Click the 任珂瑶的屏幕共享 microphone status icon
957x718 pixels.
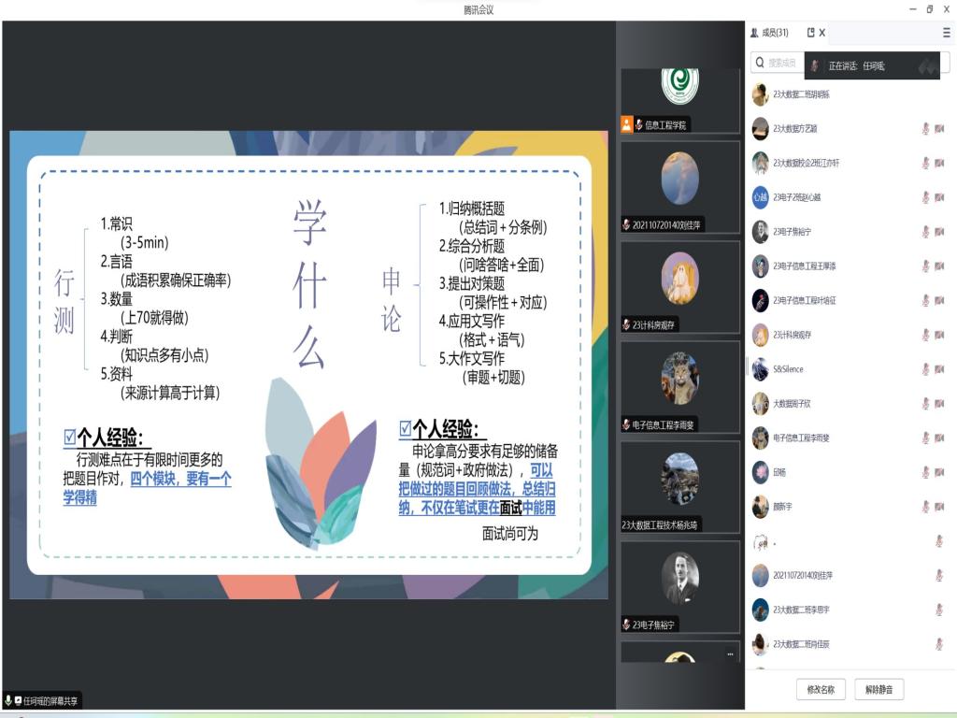[x=8, y=700]
